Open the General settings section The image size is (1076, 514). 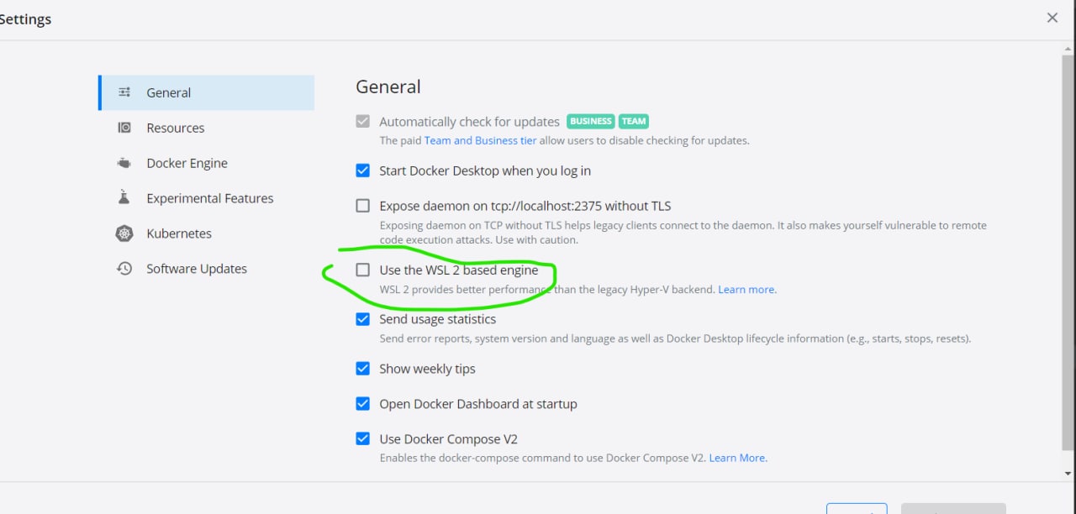point(207,92)
